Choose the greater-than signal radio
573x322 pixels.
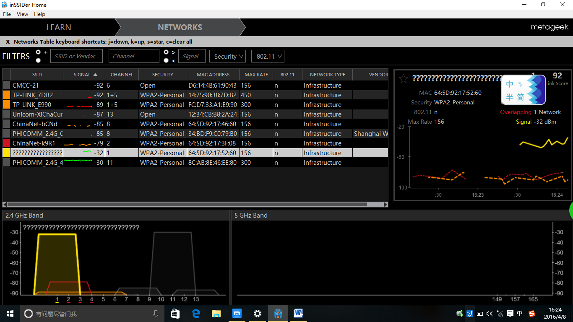166,52
